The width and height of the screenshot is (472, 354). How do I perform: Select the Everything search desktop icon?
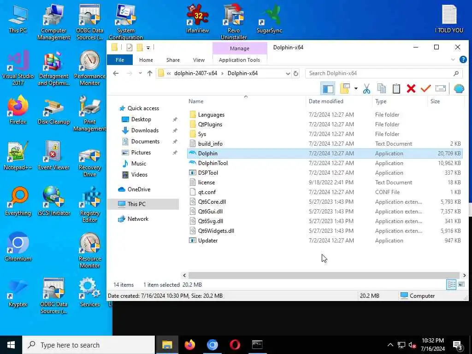18,201
